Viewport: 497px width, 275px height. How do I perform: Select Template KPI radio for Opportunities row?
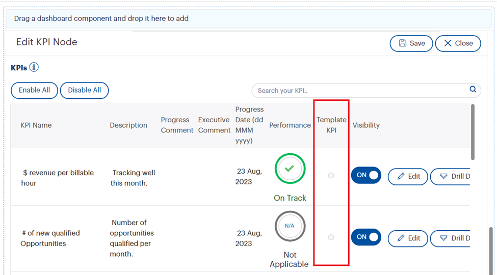331,237
